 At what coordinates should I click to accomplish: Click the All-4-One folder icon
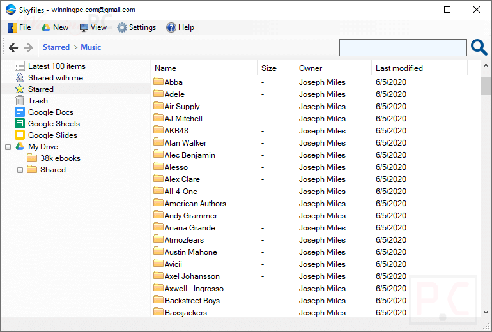[158, 191]
